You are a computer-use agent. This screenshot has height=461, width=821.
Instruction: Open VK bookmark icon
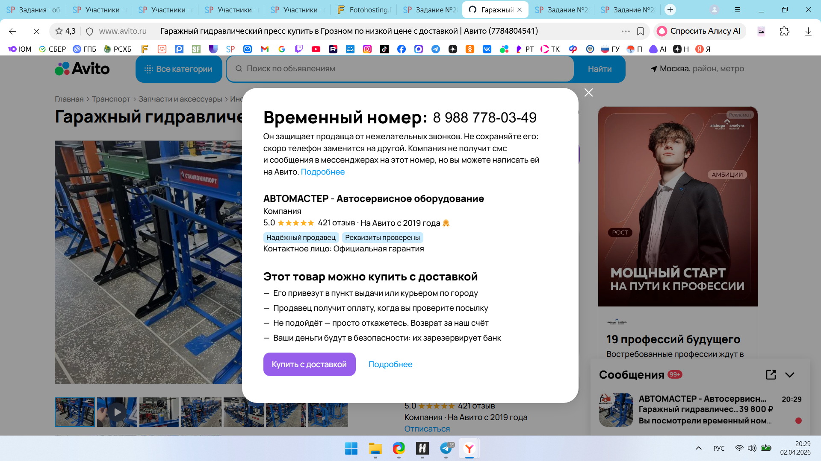click(487, 49)
